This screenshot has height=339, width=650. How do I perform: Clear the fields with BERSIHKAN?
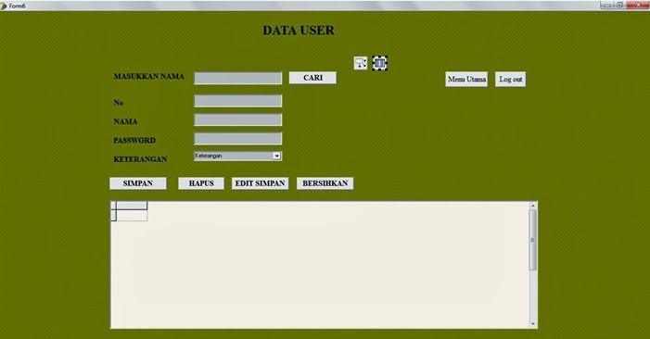[x=325, y=183]
